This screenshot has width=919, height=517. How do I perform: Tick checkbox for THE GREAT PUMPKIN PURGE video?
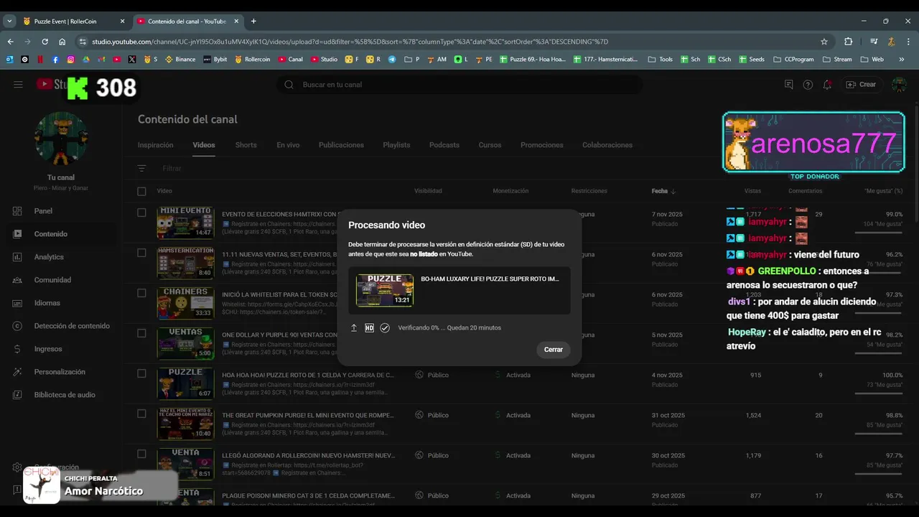[x=141, y=414]
